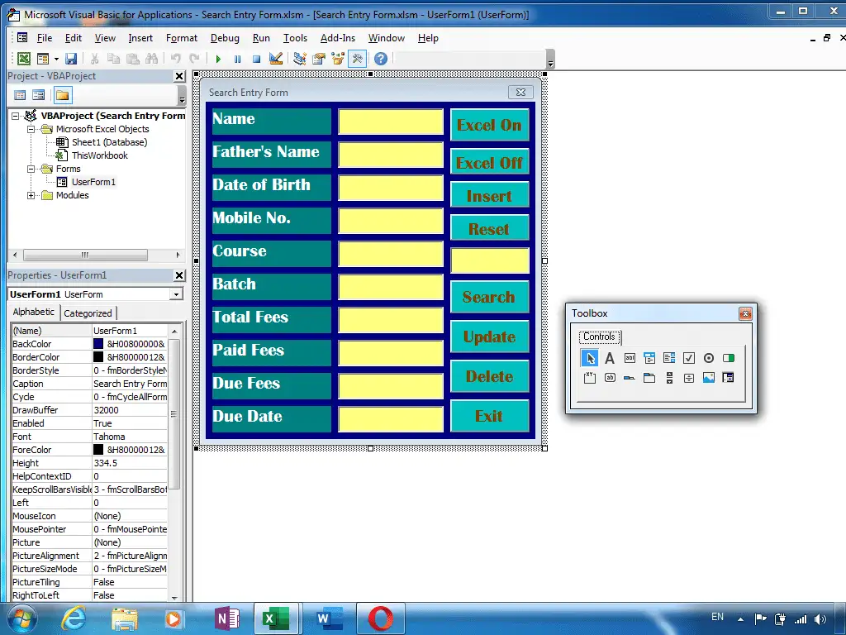Click the Find binoculars icon
The height and width of the screenshot is (635, 846).
[x=152, y=59]
